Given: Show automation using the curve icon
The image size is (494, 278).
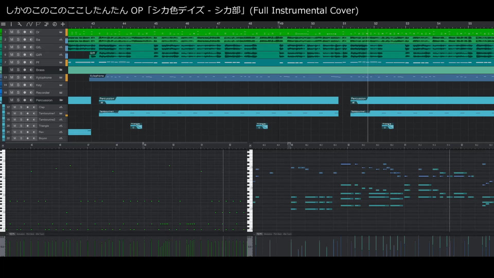Looking at the screenshot, I should 29,24.
